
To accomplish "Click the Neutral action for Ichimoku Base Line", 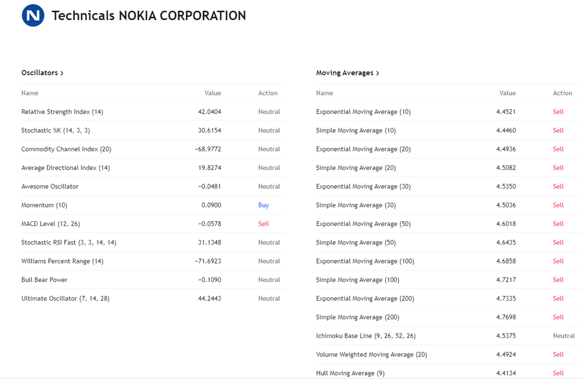I will click(564, 336).
